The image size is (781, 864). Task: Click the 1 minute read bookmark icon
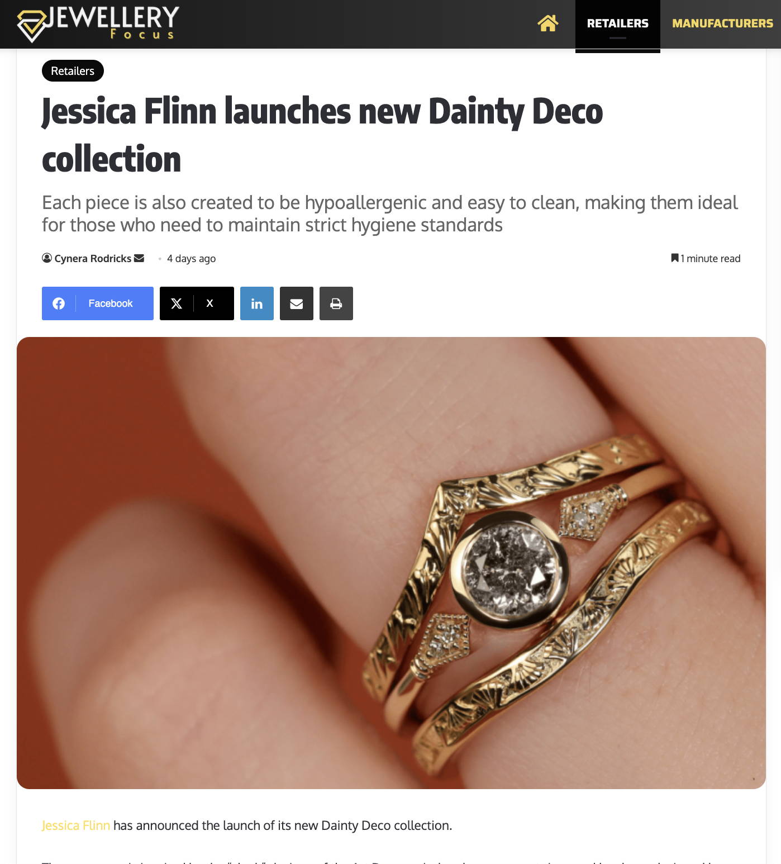tap(675, 258)
